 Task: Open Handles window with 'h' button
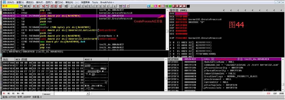coord(89,6)
